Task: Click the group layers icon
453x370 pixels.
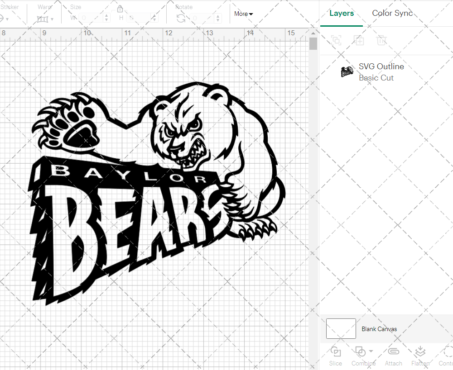Action: (x=337, y=40)
